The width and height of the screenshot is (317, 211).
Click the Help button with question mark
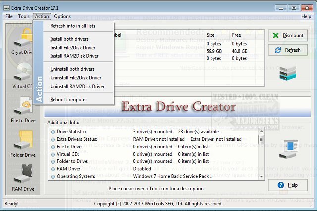pos(288,185)
